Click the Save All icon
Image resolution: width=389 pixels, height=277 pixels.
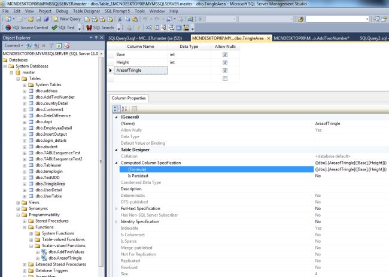(x=46, y=19)
